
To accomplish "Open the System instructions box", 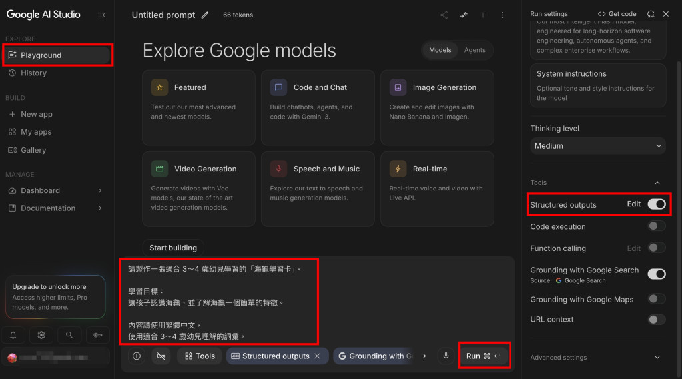I will (598, 85).
